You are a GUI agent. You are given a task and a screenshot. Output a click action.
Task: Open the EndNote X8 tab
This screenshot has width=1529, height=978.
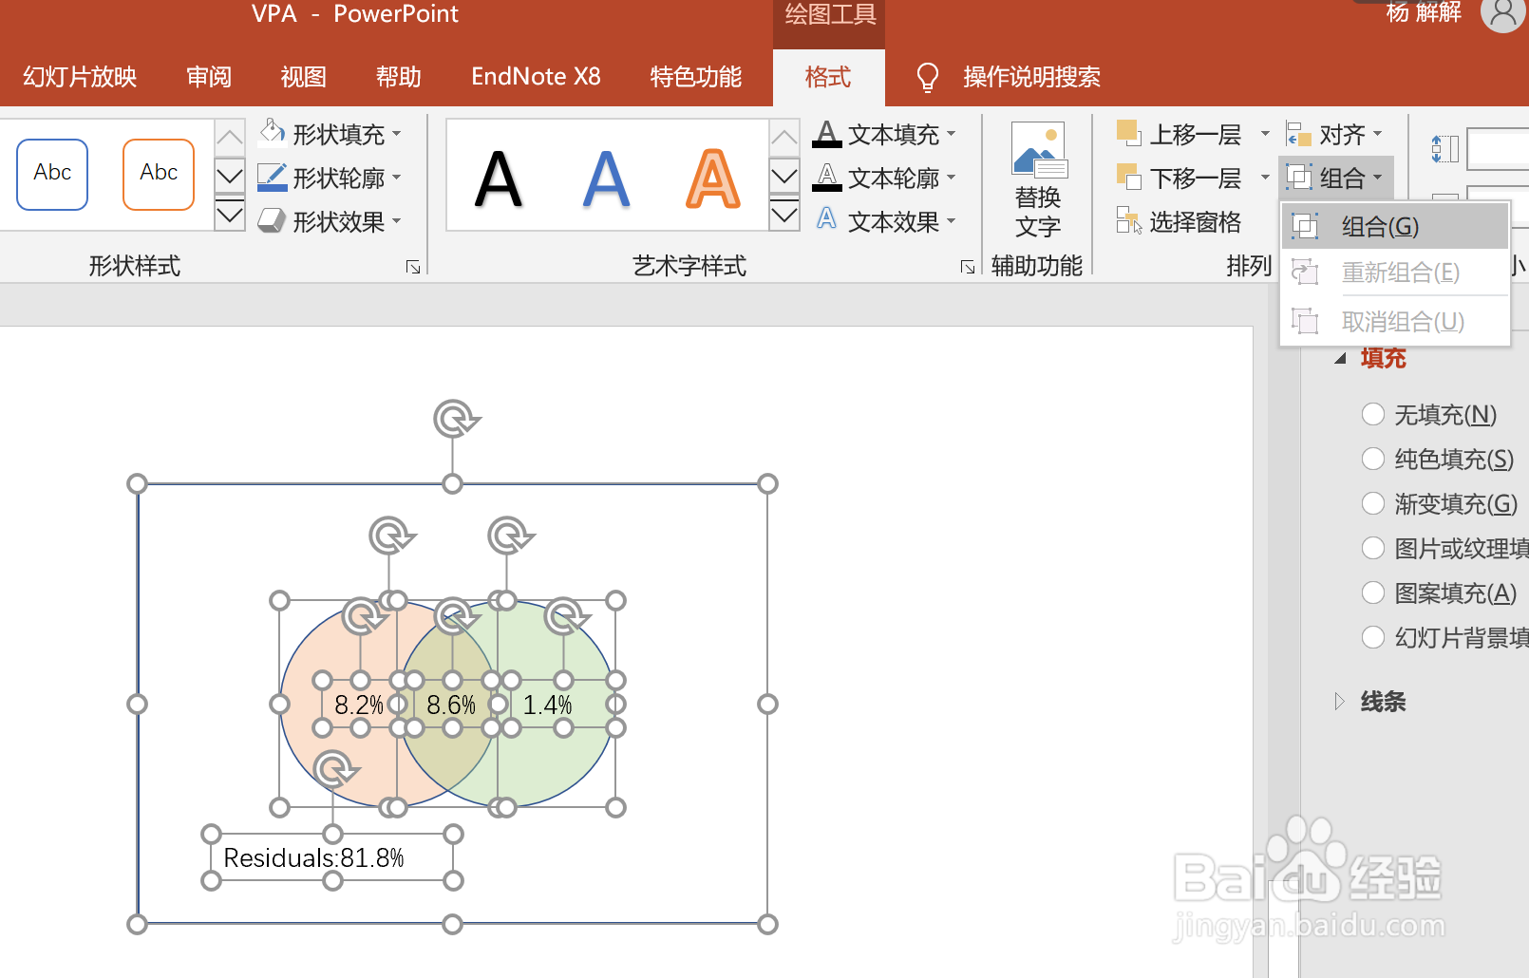pyautogui.click(x=536, y=77)
